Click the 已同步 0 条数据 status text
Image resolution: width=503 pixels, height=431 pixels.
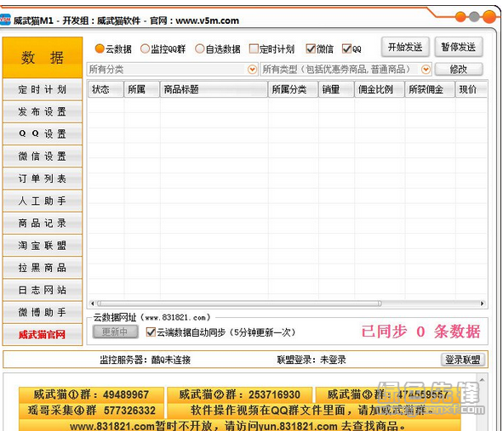(x=420, y=332)
